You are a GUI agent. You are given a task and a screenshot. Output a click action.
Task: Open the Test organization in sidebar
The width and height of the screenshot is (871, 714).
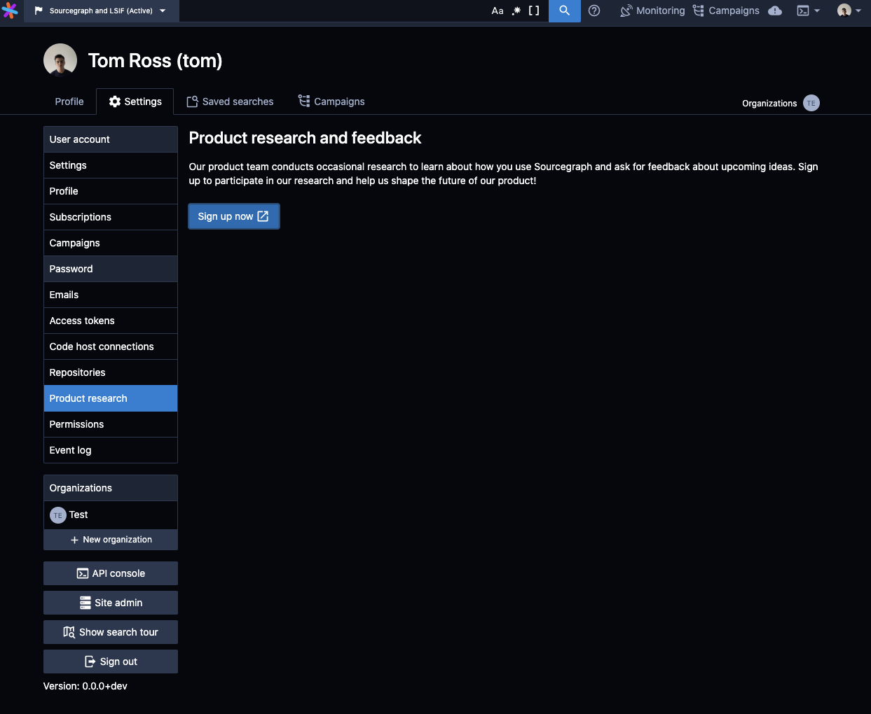(x=111, y=514)
